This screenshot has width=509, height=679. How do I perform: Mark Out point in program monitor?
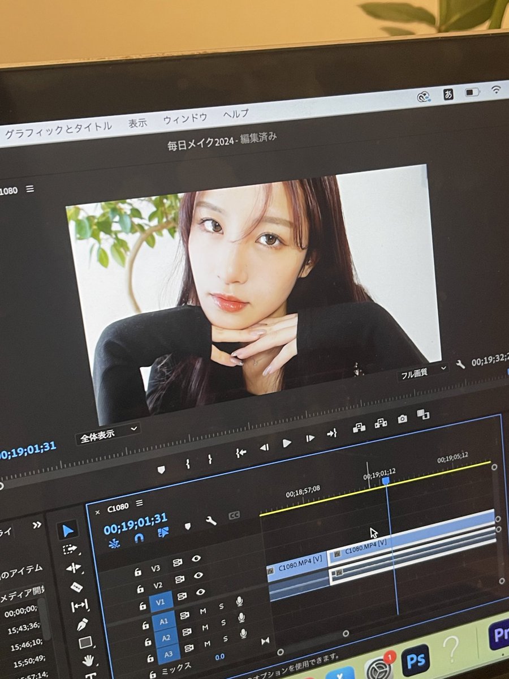pos(210,459)
